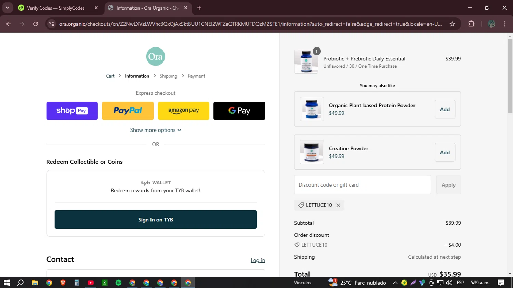This screenshot has width=513, height=288.
Task: Reload the checkout page
Action: pos(36,24)
